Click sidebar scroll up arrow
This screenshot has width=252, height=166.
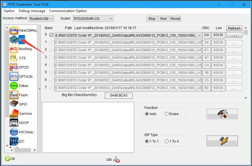[x=7, y=28]
